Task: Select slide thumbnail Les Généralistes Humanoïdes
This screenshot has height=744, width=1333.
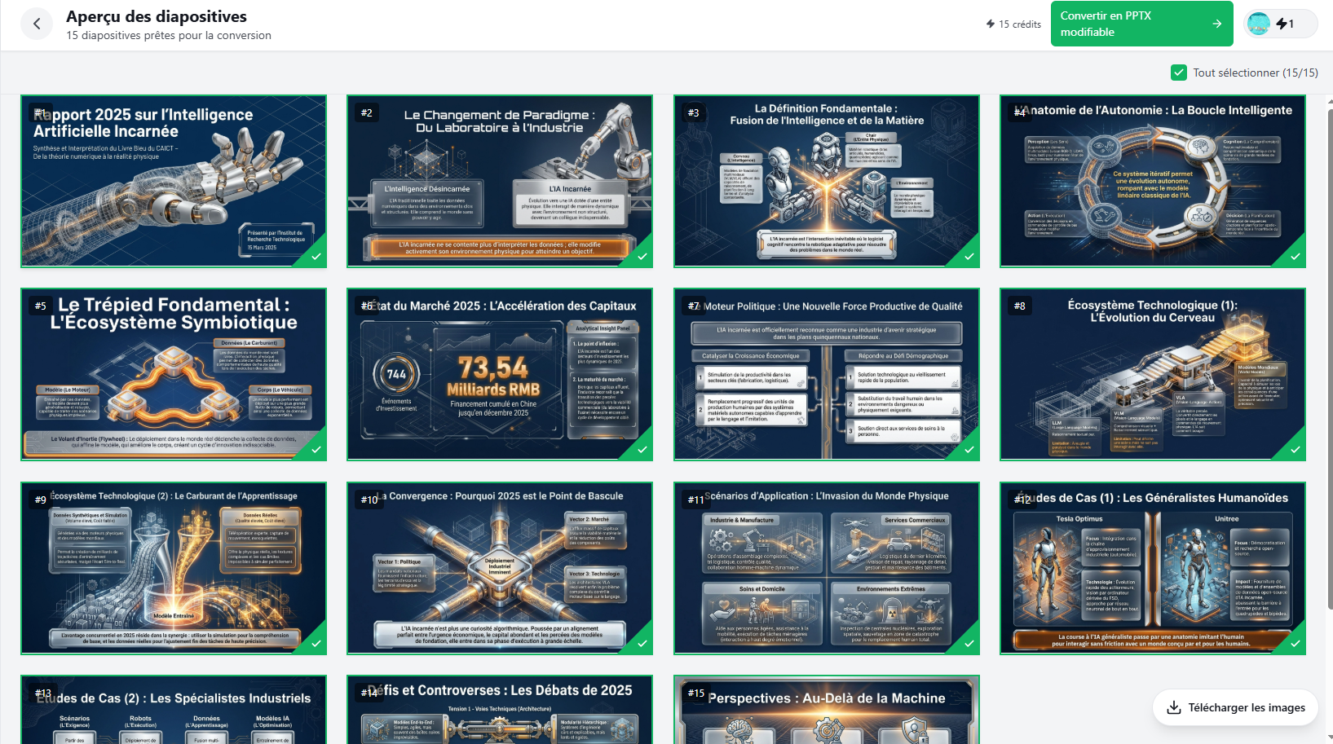Action: pos(1153,568)
